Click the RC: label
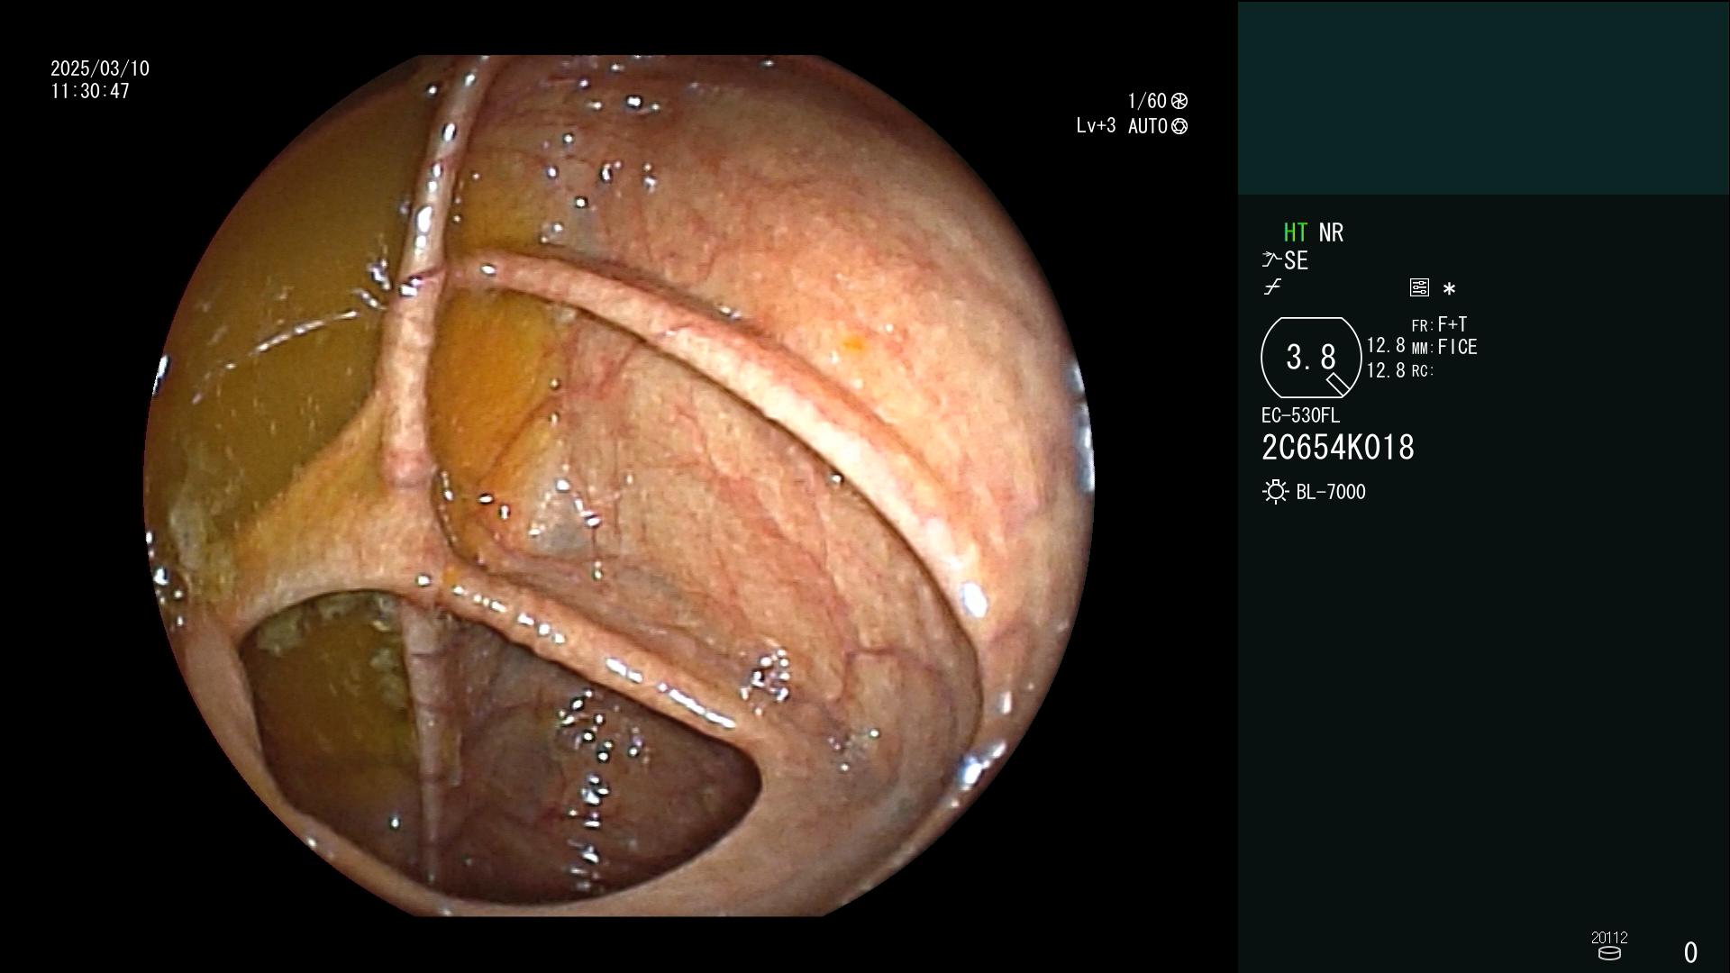This screenshot has height=973, width=1730. click(1423, 371)
